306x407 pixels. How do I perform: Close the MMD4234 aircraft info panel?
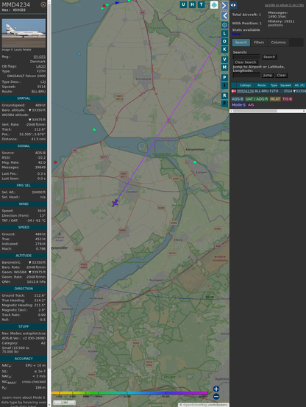(43, 4)
